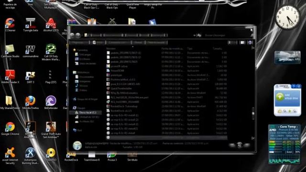The image size is (306, 172).
Task: Open the Alcohol 120% desktop icon
Action: [x=51, y=25]
